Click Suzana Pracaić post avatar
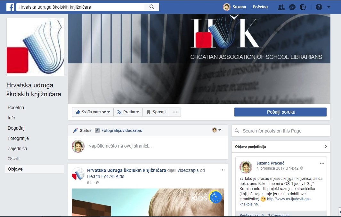The image size is (341, 217). point(246,167)
